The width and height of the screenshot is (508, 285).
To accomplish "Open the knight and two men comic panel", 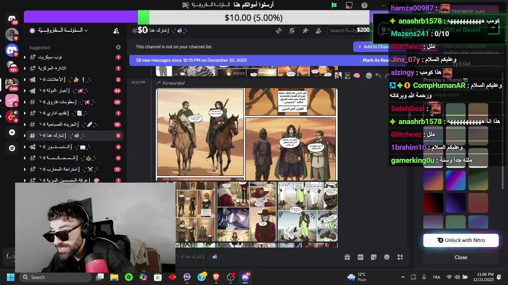I will pyautogui.click(x=291, y=149).
